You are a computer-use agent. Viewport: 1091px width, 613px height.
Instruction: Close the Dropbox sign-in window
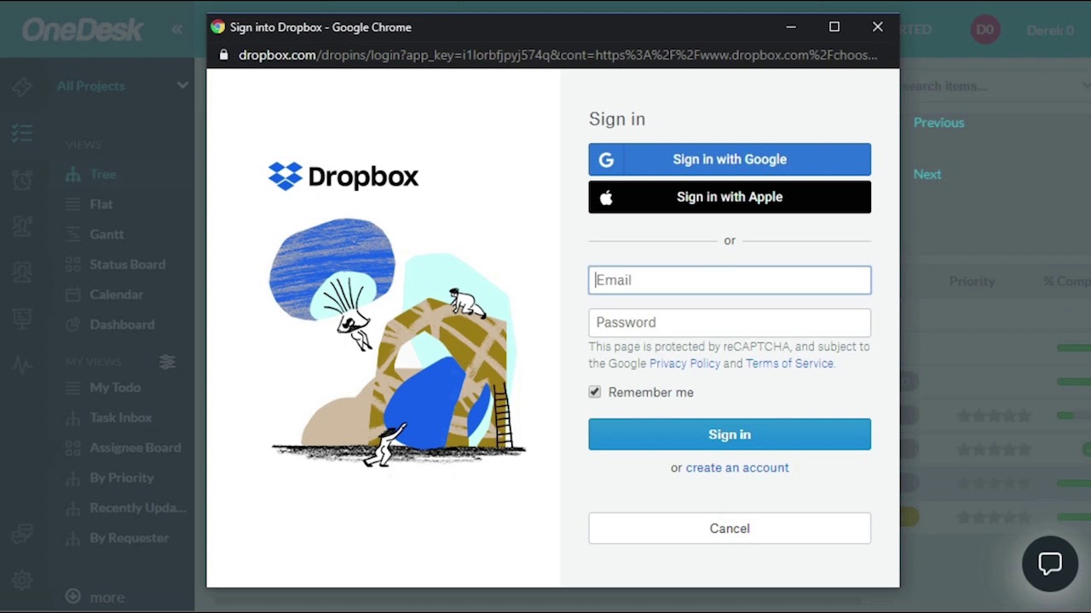(878, 27)
